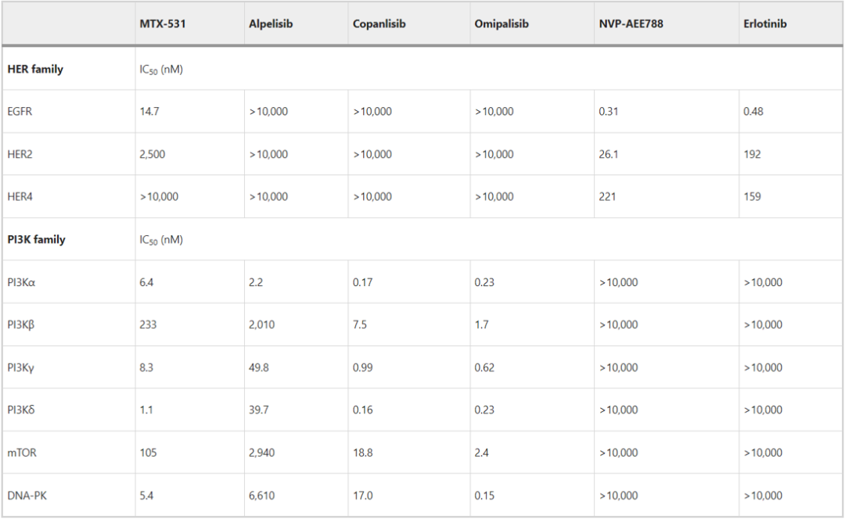The width and height of the screenshot is (845, 519).
Task: Click the HER family row label
Action: pyautogui.click(x=35, y=69)
